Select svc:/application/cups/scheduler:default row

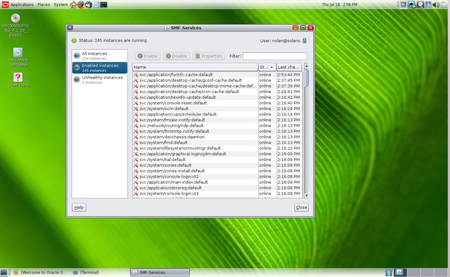tap(217, 114)
